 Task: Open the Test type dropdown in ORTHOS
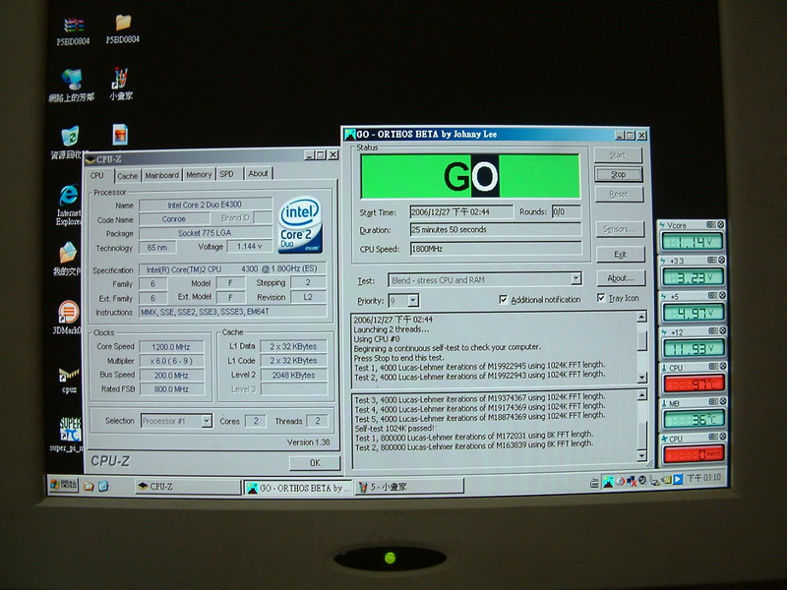576,278
